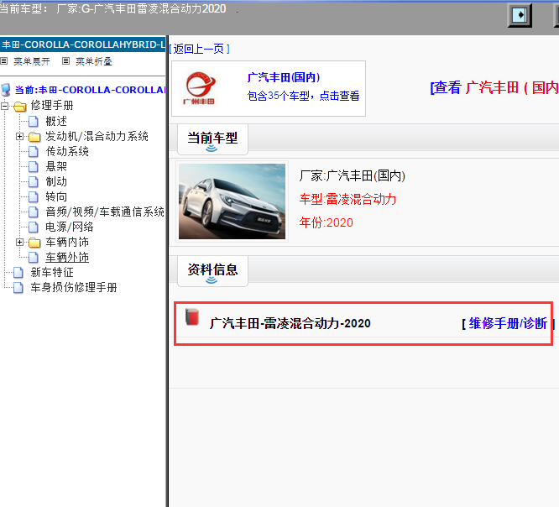Viewport: 559px width, 507px height.
Task: Collapse the 修理手册 tree node
Action: pos(5,106)
